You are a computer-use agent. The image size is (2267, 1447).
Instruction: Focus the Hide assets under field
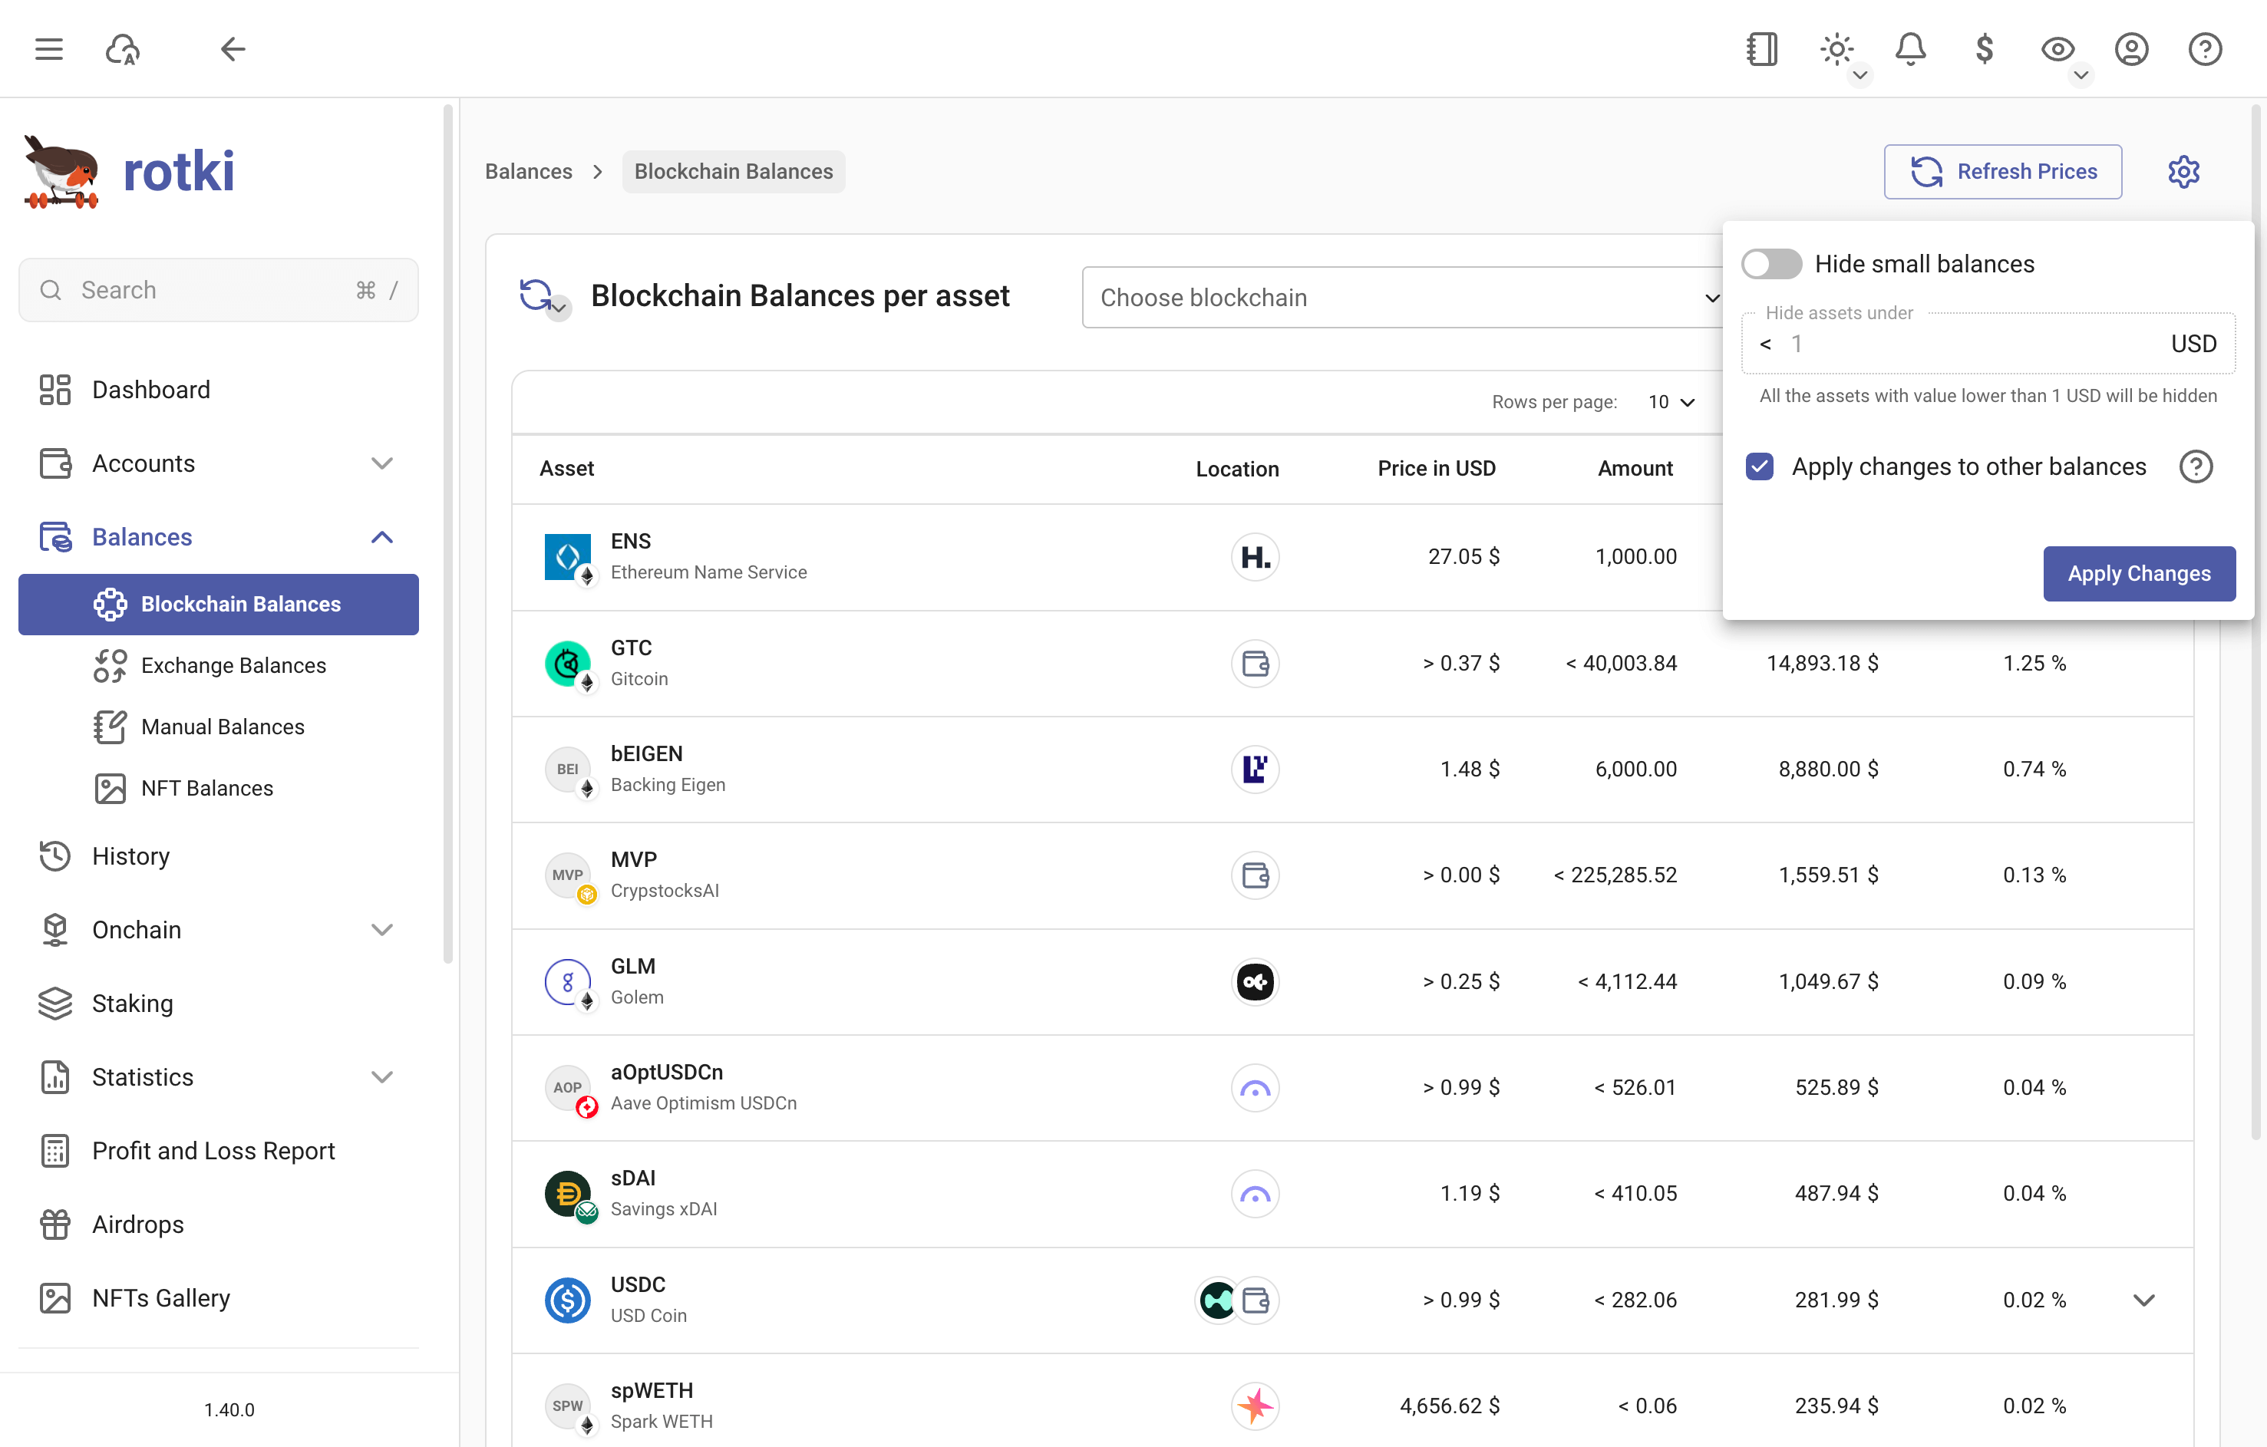(1988, 344)
